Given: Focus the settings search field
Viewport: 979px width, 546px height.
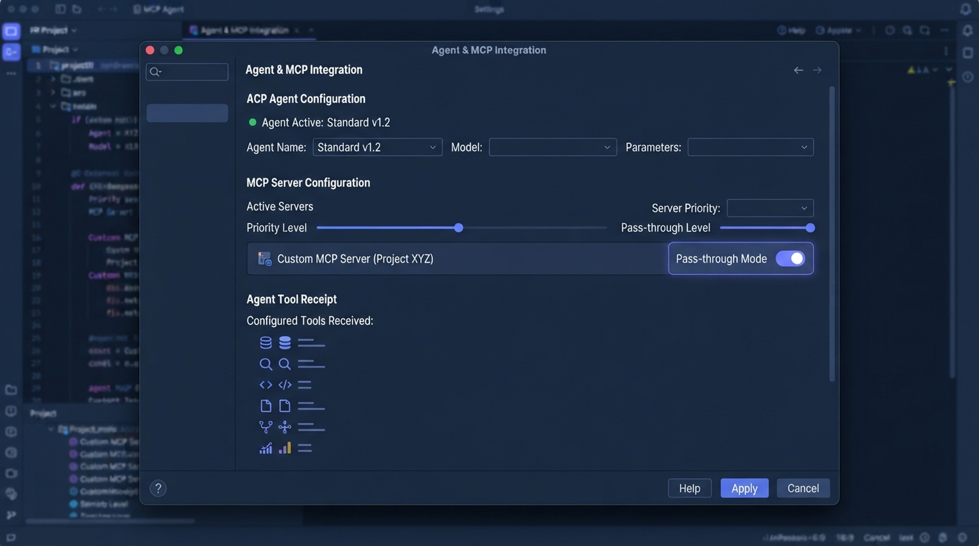Looking at the screenshot, I should point(187,72).
